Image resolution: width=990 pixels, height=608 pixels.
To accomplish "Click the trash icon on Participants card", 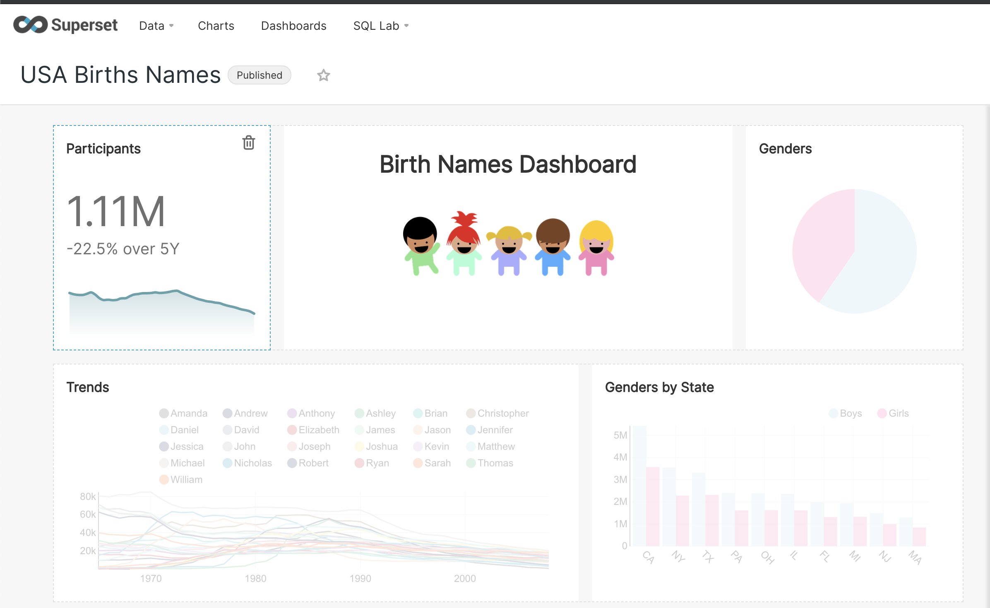I will (x=248, y=143).
